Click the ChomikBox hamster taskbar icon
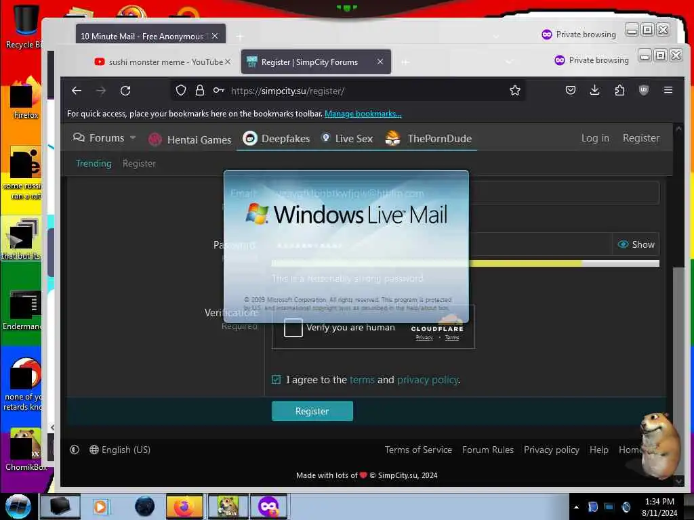Image resolution: width=694 pixels, height=520 pixels. click(228, 506)
